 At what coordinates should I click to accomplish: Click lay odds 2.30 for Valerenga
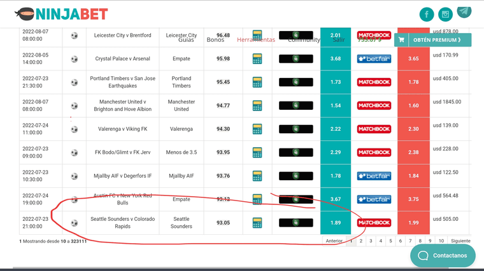pyautogui.click(x=413, y=129)
